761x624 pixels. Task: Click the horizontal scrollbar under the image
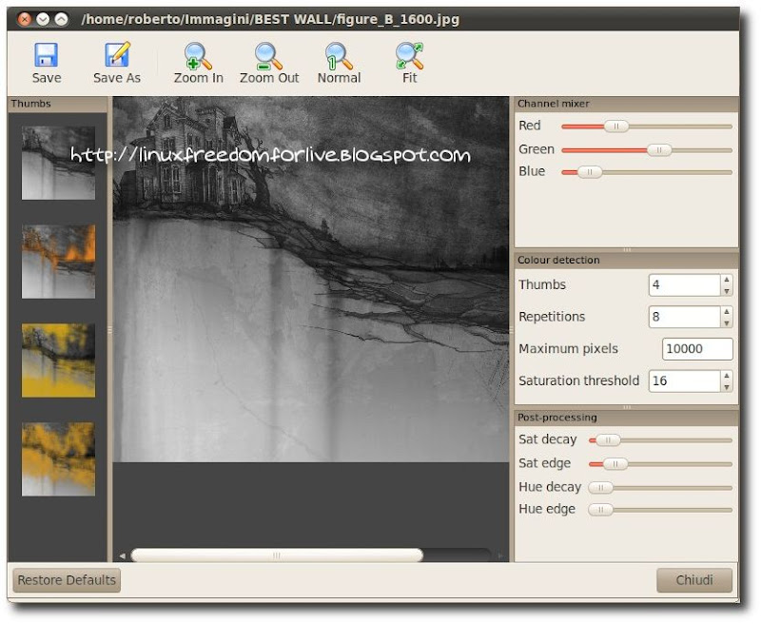click(x=276, y=556)
